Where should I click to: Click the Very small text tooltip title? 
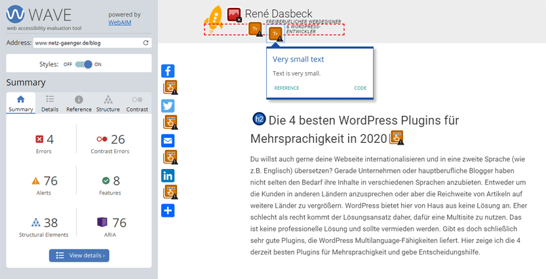click(298, 59)
